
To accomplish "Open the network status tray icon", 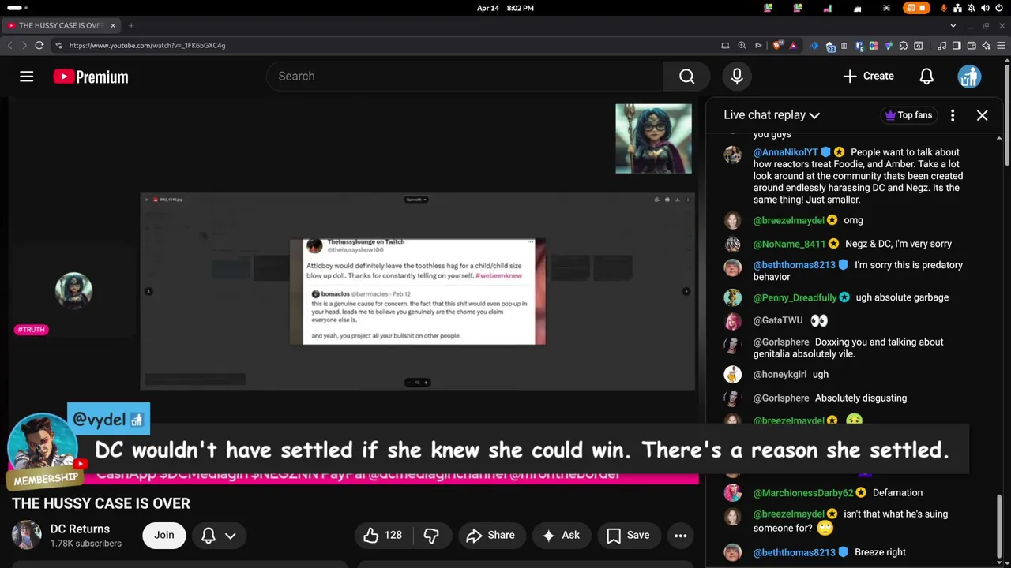I will [957, 8].
